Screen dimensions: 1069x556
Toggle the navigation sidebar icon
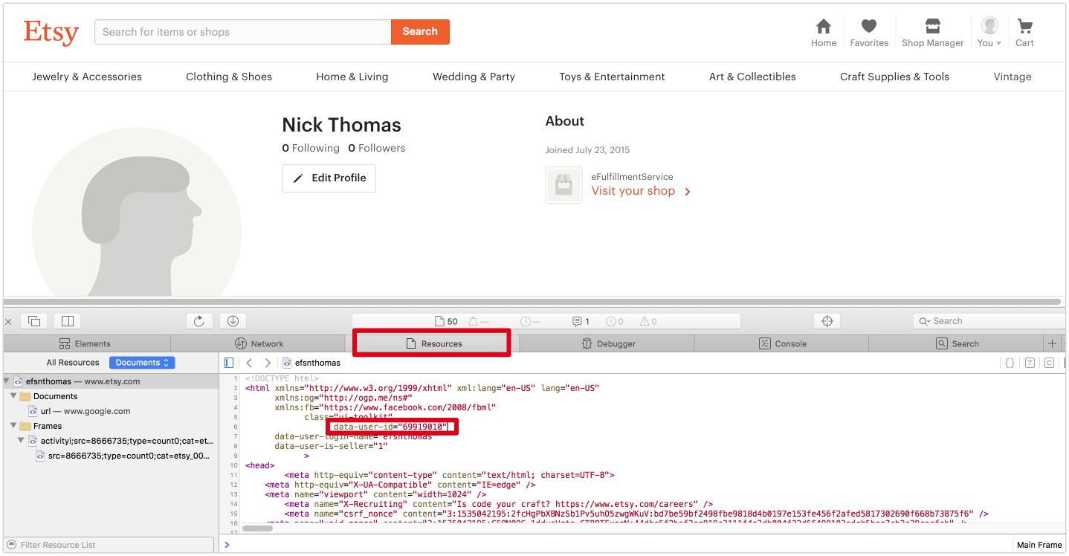[229, 363]
